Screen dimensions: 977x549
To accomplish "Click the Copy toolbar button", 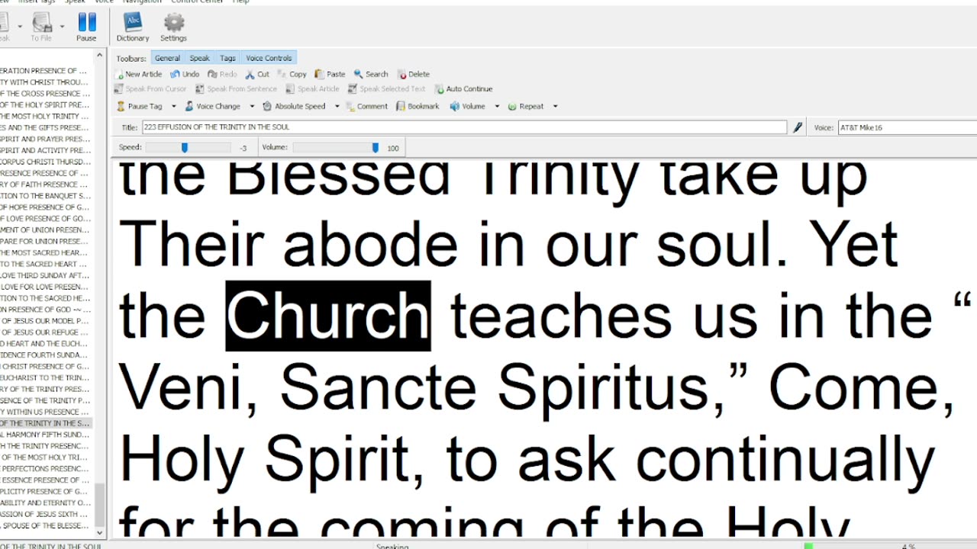I will tap(292, 74).
